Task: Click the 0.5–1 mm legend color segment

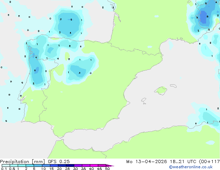Action: coord(14,165)
